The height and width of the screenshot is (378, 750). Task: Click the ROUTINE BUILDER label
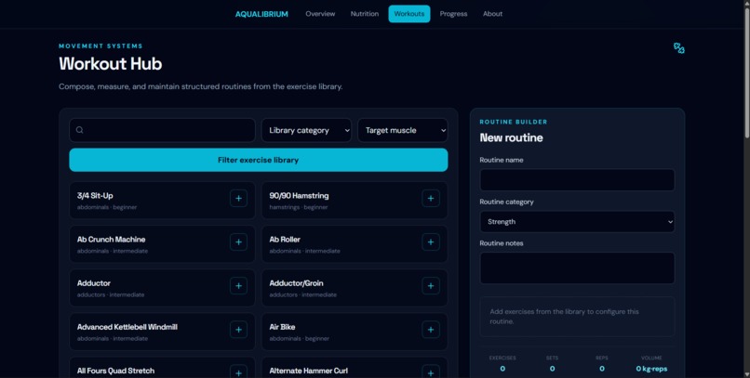click(x=514, y=122)
